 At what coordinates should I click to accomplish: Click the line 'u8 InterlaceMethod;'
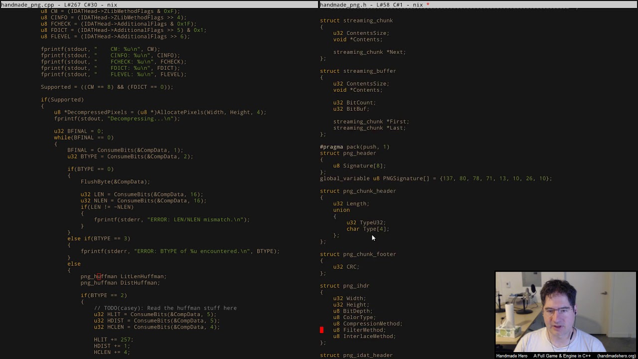(x=364, y=337)
